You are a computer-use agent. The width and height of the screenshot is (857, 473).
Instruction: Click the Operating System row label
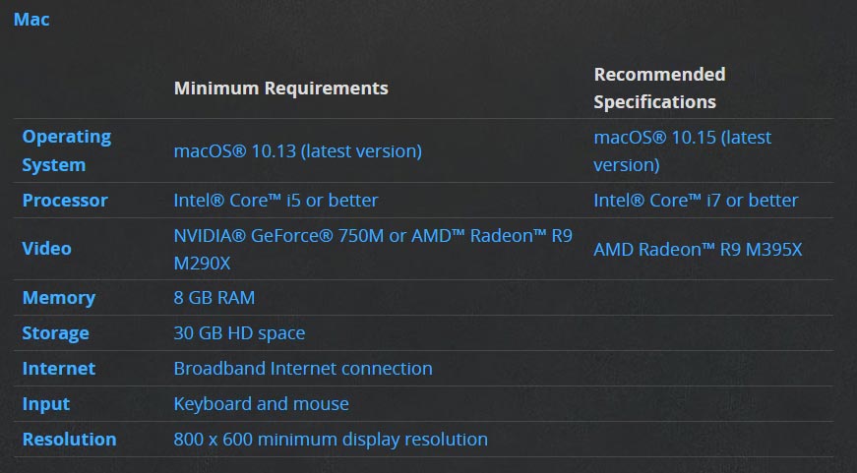[67, 150]
